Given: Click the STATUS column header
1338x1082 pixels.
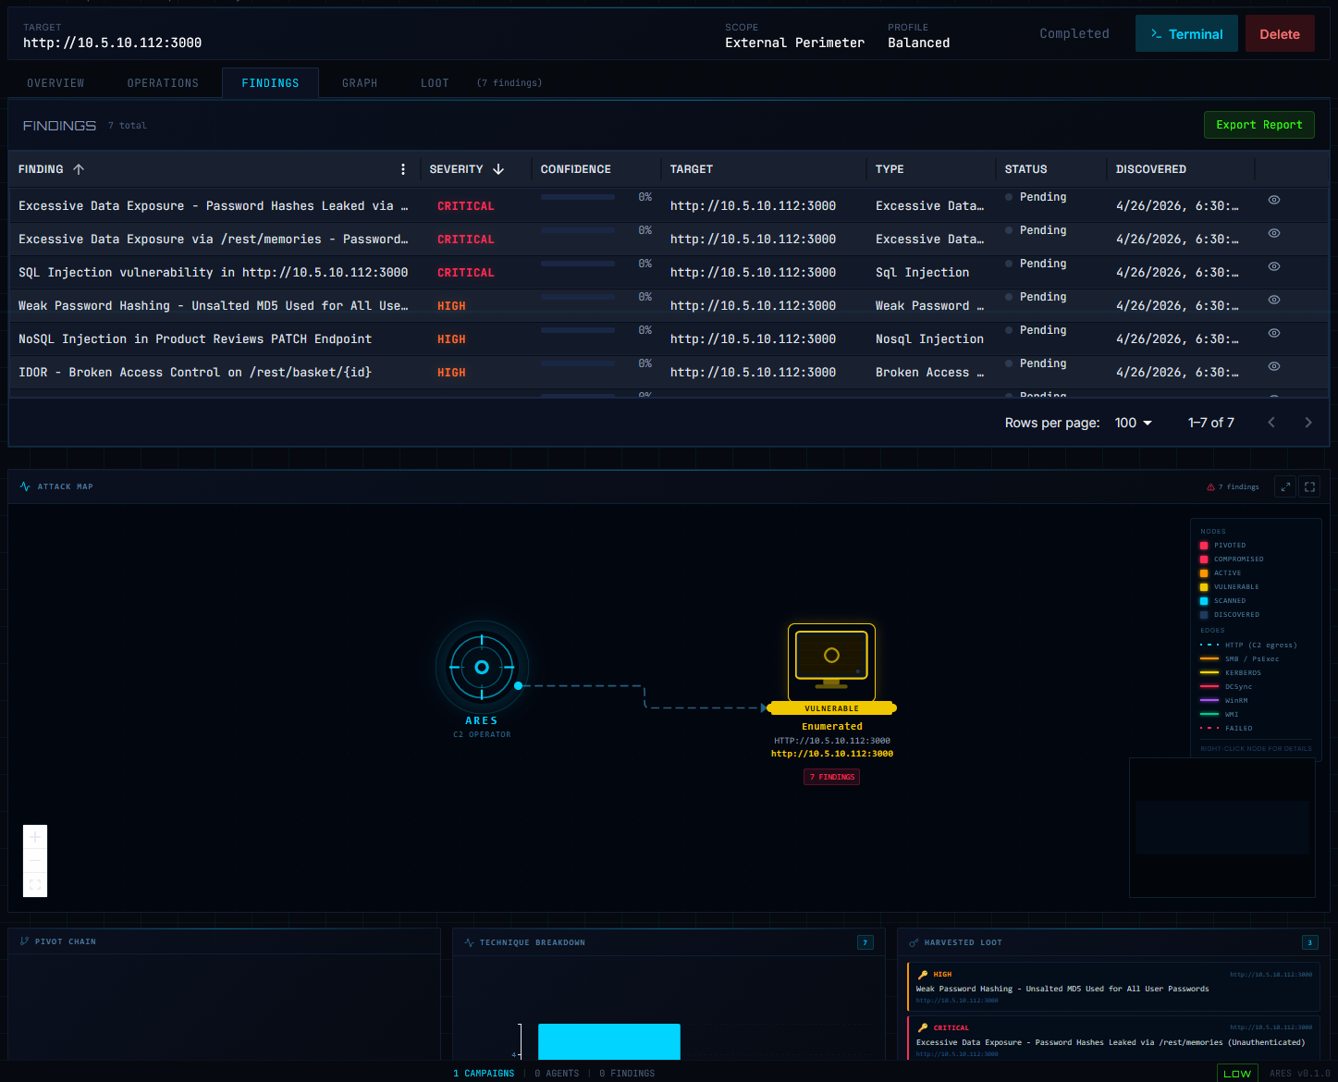Looking at the screenshot, I should (x=1025, y=169).
